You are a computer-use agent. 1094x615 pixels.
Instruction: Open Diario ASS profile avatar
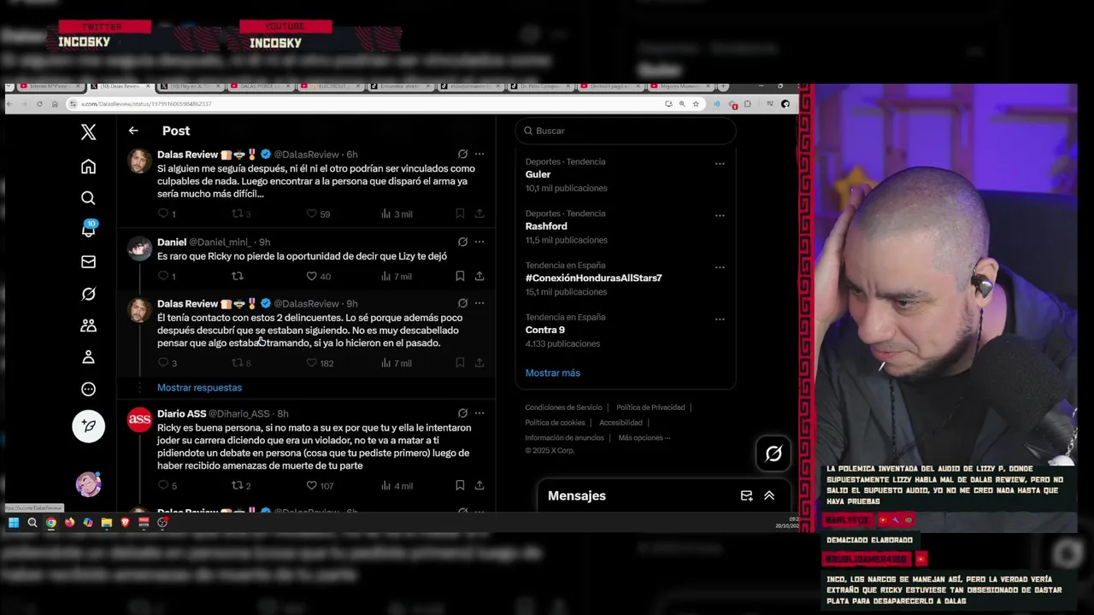pos(139,420)
